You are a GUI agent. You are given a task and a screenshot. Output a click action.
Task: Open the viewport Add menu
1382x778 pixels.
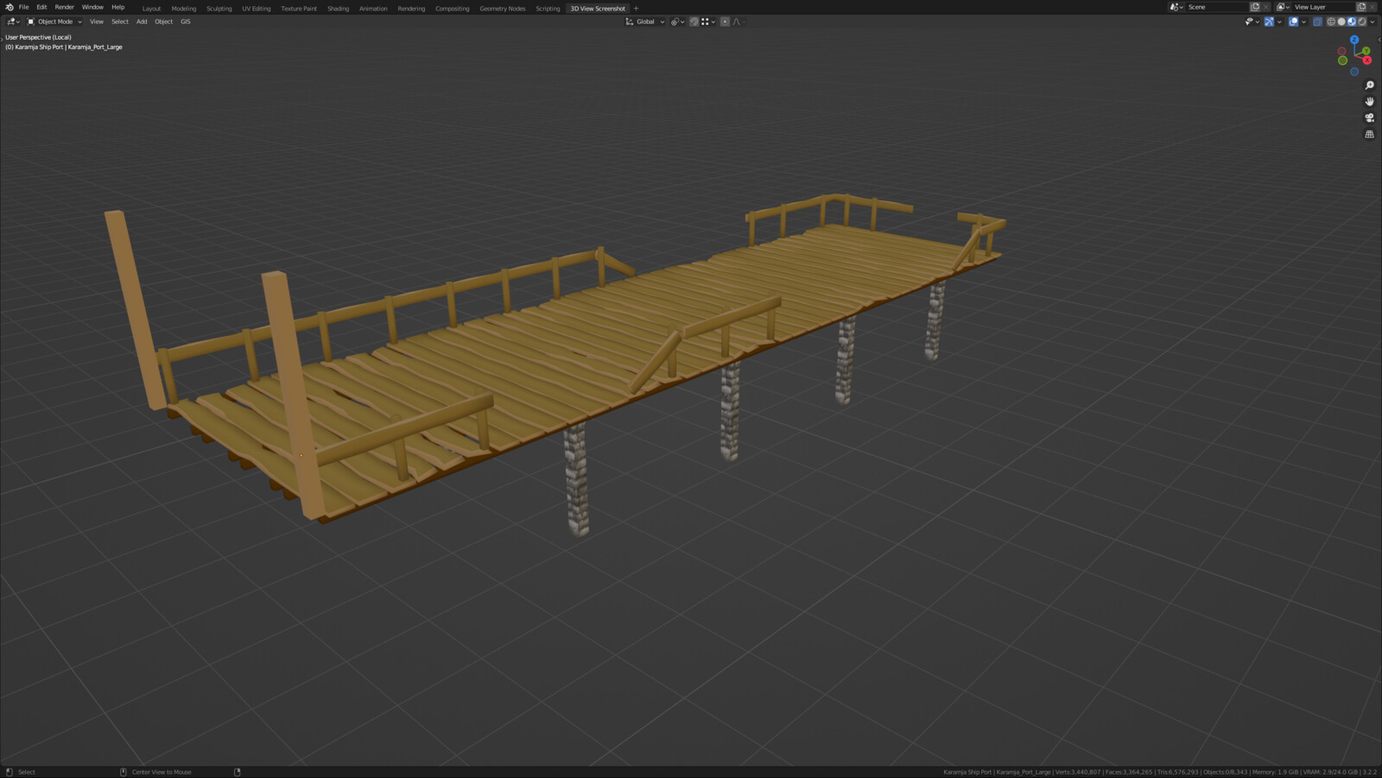(142, 22)
